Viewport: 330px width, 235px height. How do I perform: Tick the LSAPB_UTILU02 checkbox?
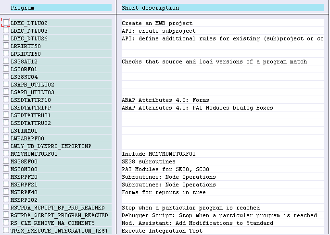[x=6, y=84]
